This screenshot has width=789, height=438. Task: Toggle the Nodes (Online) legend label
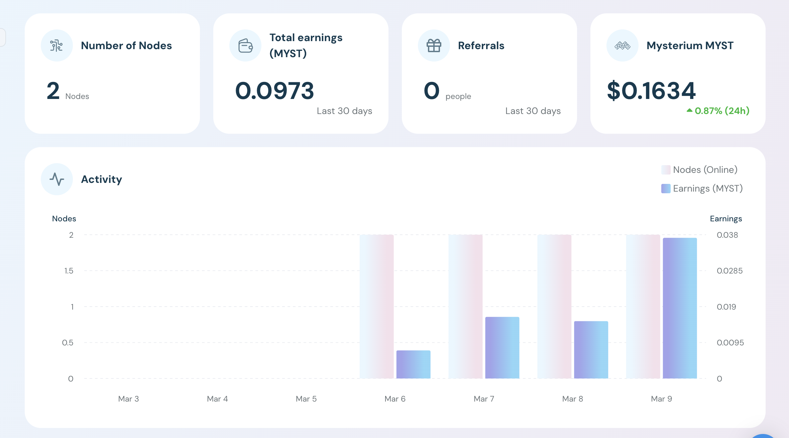click(705, 170)
